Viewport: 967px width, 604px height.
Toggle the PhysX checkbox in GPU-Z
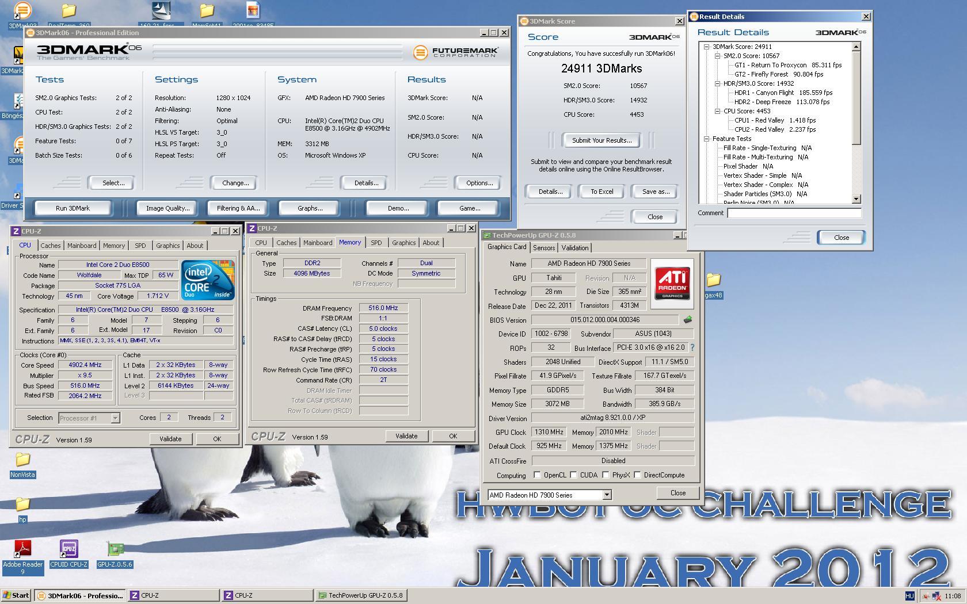[x=606, y=475]
